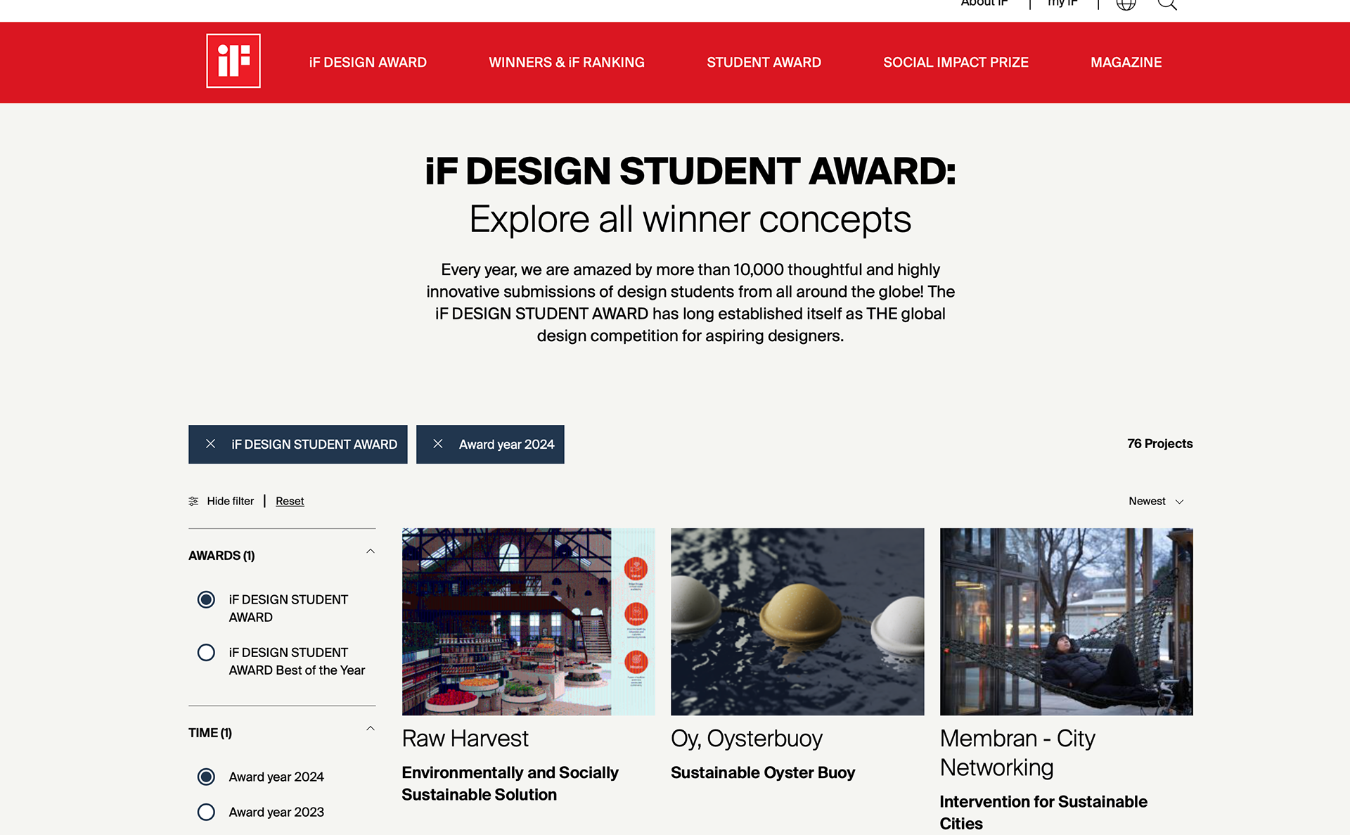1350x835 pixels.
Task: Open the Membran - City Networking title
Action: tap(1017, 753)
